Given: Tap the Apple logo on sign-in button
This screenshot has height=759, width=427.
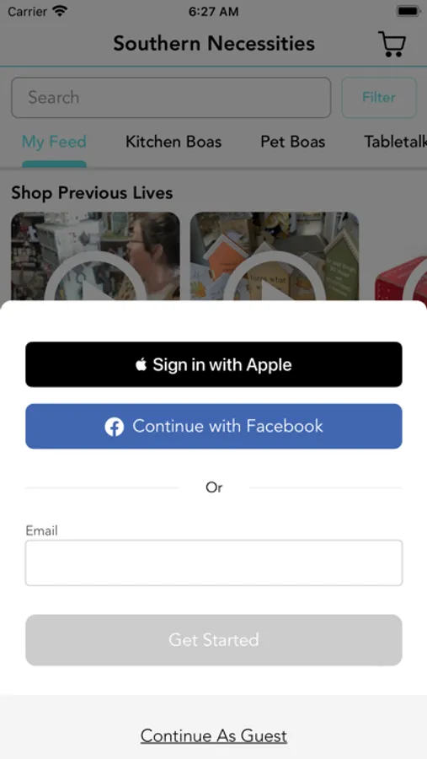Looking at the screenshot, I should pos(141,364).
